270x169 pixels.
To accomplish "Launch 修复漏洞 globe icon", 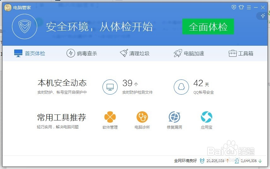I will pyautogui.click(x=174, y=117).
